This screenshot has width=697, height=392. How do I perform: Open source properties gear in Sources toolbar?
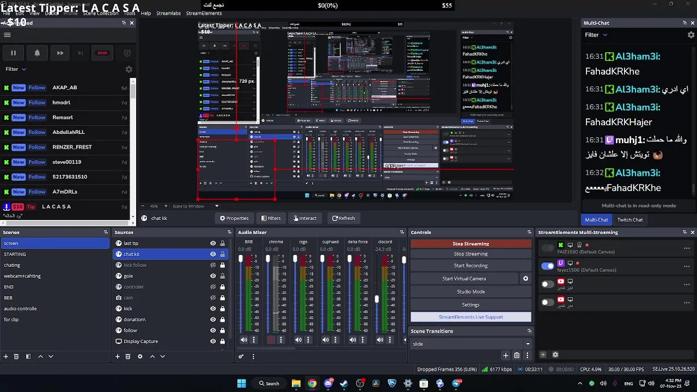(x=140, y=356)
